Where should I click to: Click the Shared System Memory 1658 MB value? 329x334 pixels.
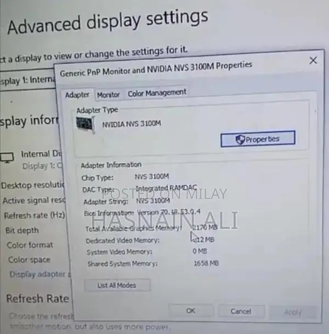tap(206, 263)
